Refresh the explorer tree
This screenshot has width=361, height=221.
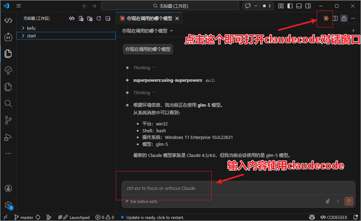pos(99,18)
